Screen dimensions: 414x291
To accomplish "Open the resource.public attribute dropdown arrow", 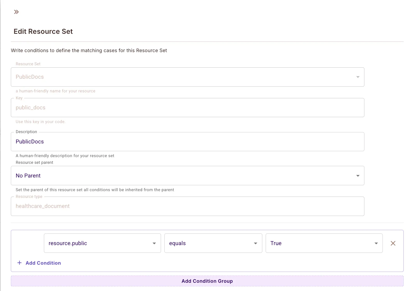I will [x=154, y=243].
